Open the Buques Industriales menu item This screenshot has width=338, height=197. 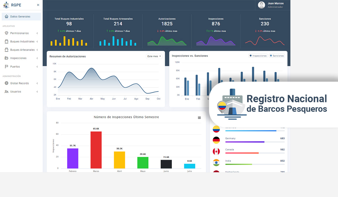point(22,42)
